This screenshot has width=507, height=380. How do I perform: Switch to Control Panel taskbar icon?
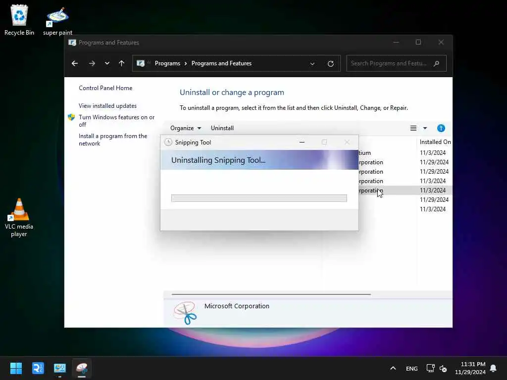[60, 368]
